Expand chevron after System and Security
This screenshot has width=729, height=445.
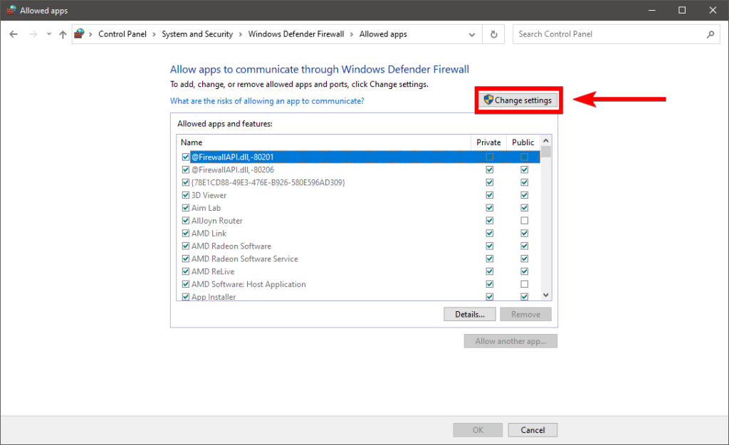(x=241, y=34)
